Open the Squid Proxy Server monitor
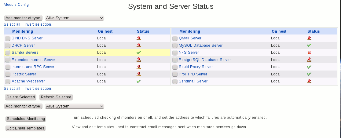Viewport: 341px width, 138px height. click(196, 67)
